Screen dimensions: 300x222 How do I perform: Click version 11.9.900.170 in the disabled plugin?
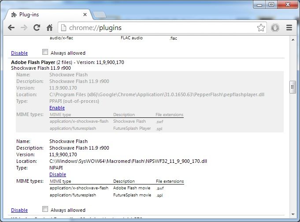(63, 88)
